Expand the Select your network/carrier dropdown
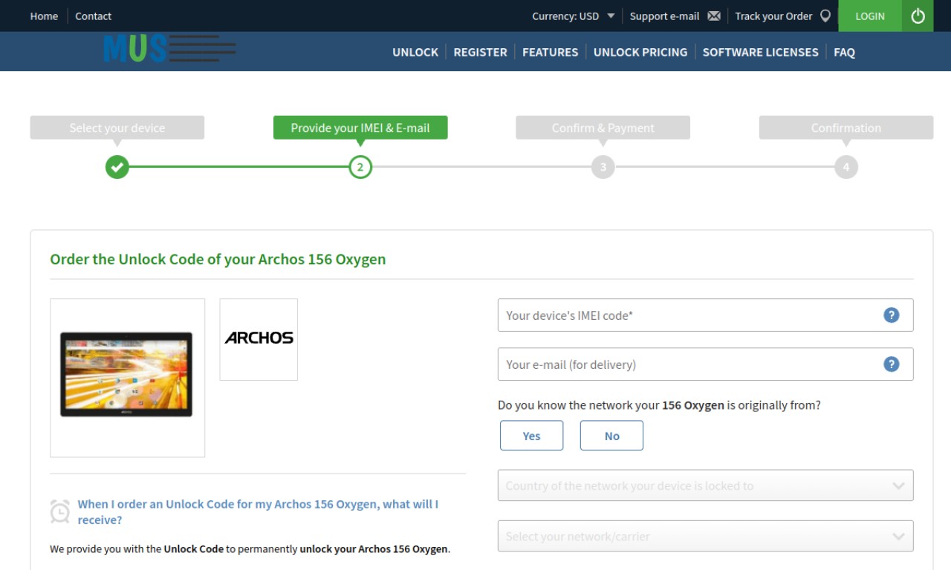951x570 pixels. [705, 536]
